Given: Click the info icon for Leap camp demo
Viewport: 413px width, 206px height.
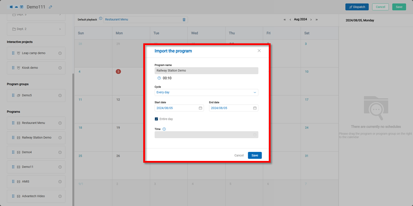Looking at the screenshot, I should [60, 53].
